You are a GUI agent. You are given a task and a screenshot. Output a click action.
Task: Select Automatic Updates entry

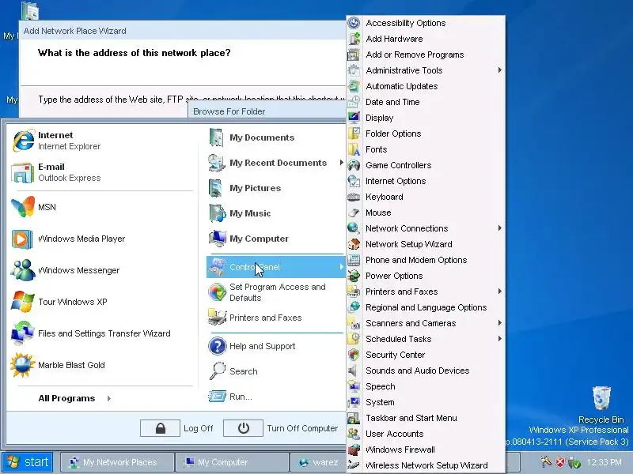(x=426, y=86)
